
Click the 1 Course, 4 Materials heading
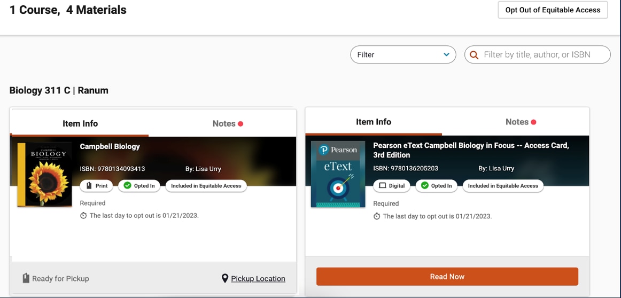[68, 10]
